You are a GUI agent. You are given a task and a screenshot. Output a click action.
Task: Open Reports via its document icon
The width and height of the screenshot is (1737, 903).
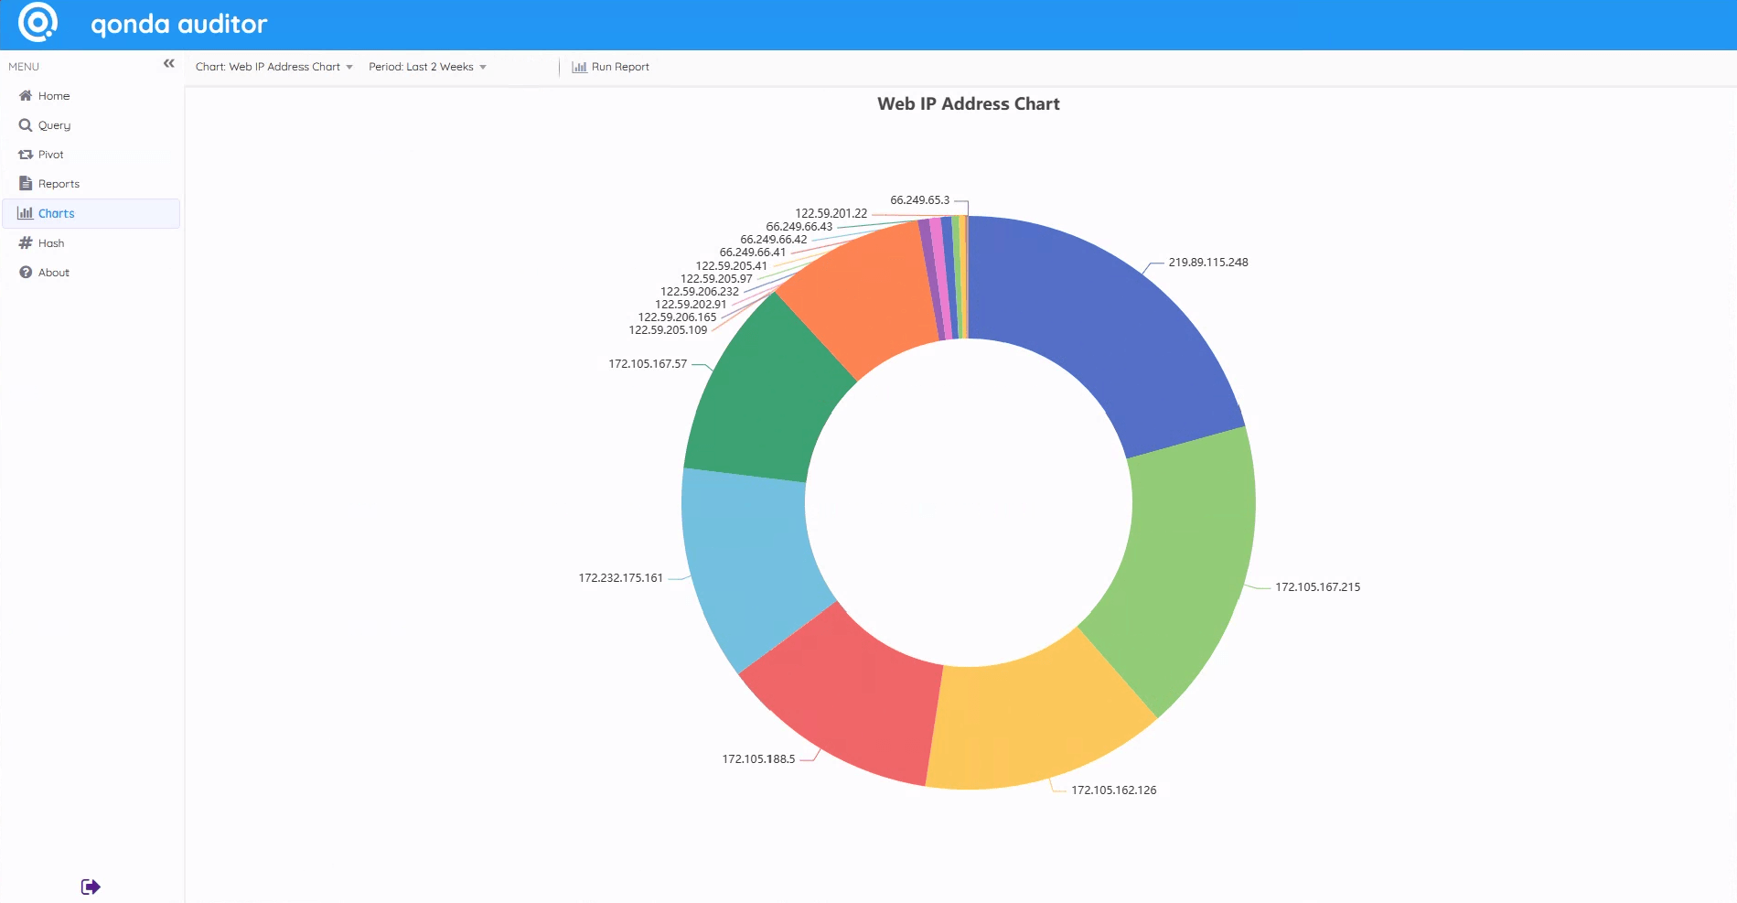(x=26, y=183)
